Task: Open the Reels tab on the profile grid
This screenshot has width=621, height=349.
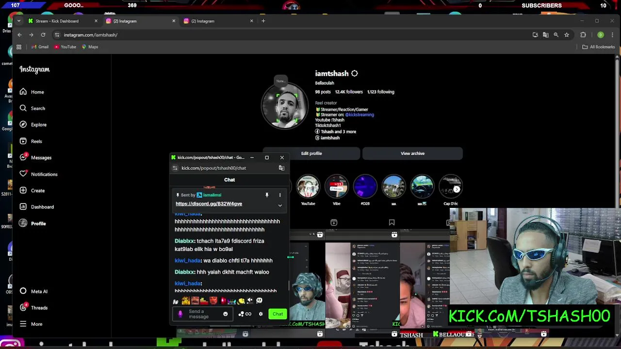Action: pos(334,222)
